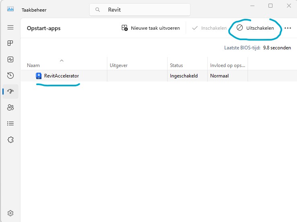297x222 pixels.
Task: Open the App history page icon
Action: (x=10, y=75)
